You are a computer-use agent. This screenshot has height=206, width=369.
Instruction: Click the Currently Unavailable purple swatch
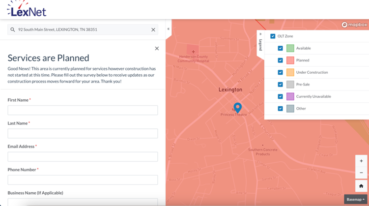pyautogui.click(x=290, y=96)
